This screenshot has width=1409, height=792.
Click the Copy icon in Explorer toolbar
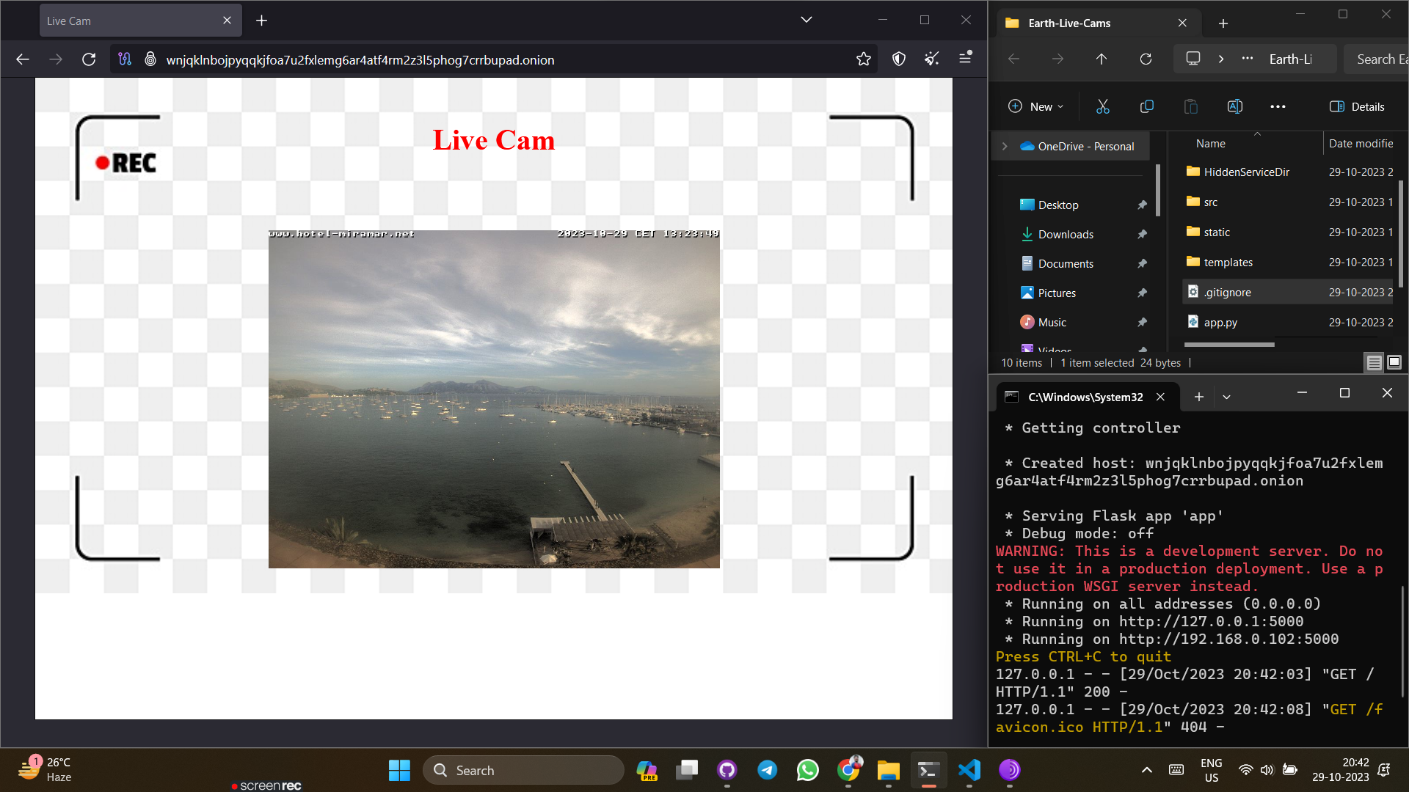(x=1146, y=106)
